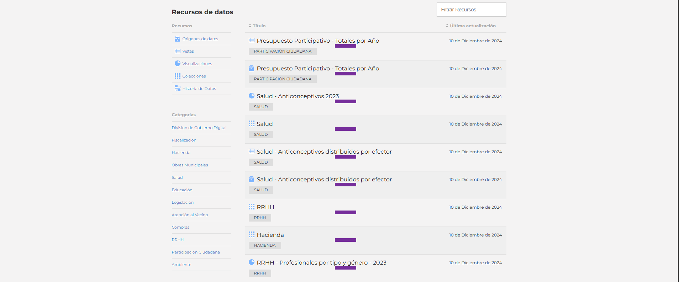Select the Fiscalización category
Image resolution: width=679 pixels, height=282 pixels.
(184, 140)
